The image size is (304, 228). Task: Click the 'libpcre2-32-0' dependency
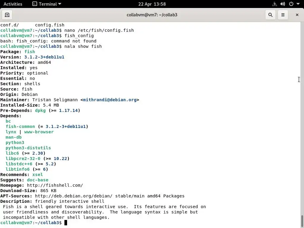point(23,159)
